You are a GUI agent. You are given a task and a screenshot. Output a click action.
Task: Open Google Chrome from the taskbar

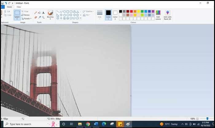(88, 124)
